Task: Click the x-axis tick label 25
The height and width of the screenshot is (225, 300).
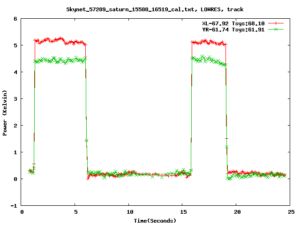Action: (x=291, y=212)
